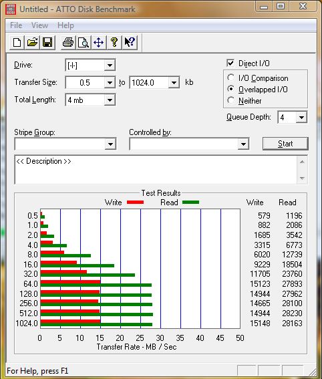Click the Start button

[x=285, y=144]
